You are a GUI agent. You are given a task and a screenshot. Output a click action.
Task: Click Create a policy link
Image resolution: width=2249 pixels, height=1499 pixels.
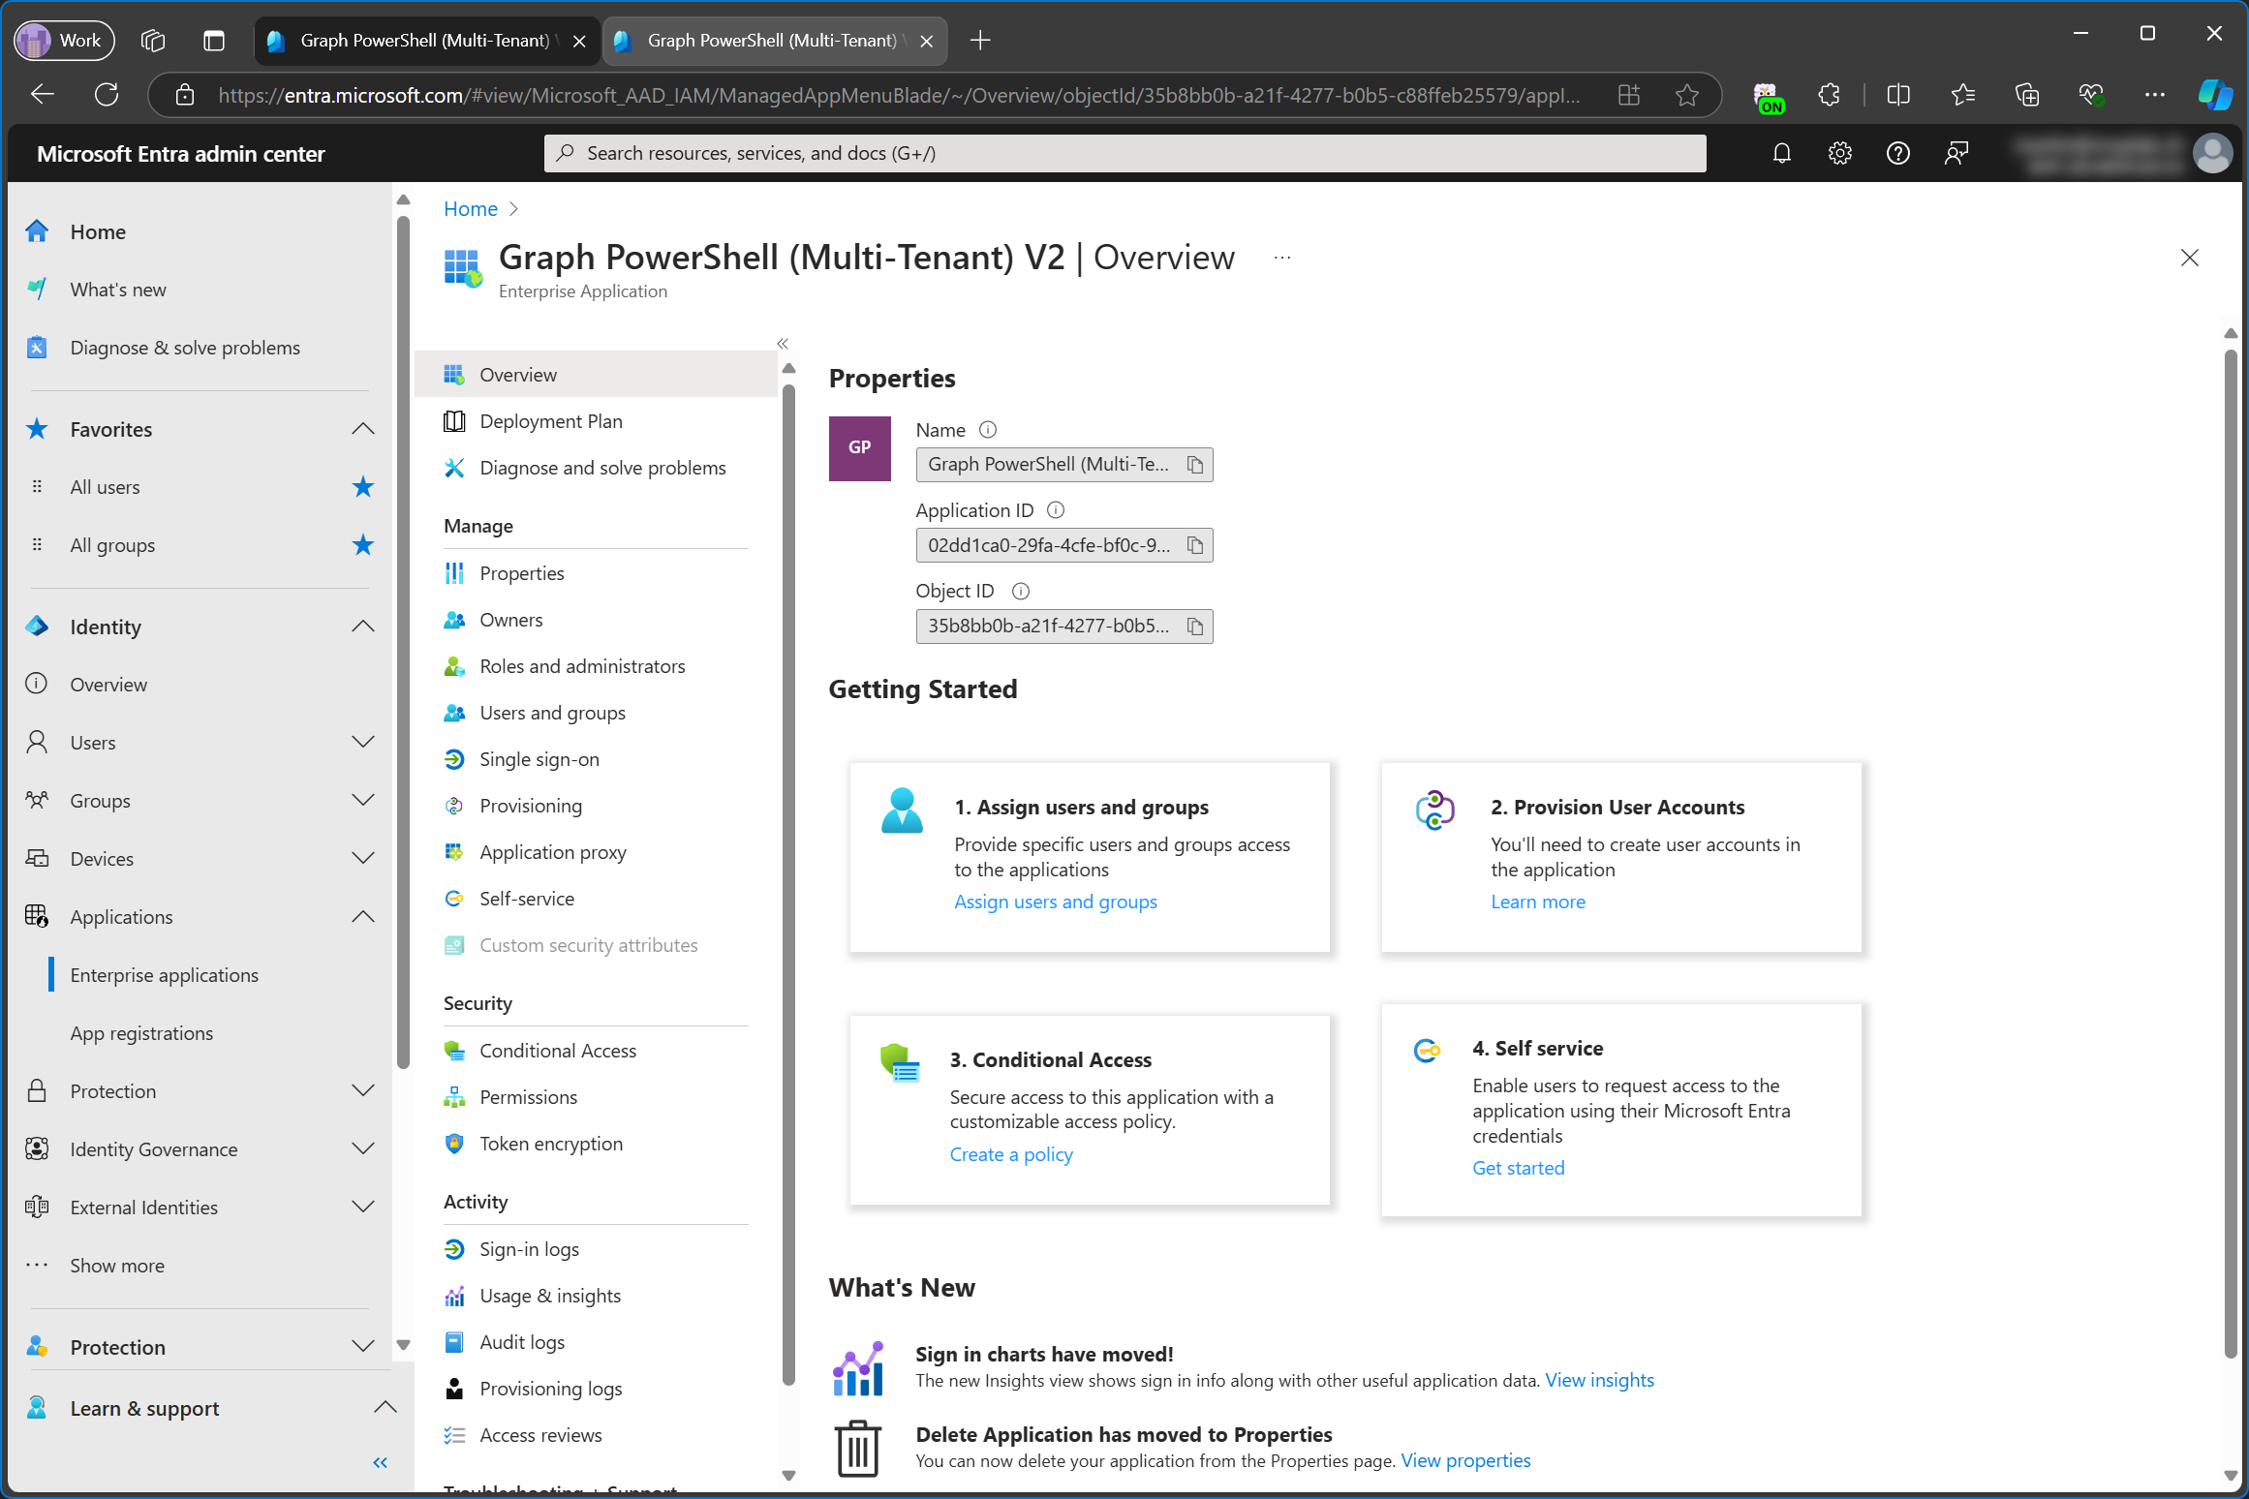click(1011, 1154)
